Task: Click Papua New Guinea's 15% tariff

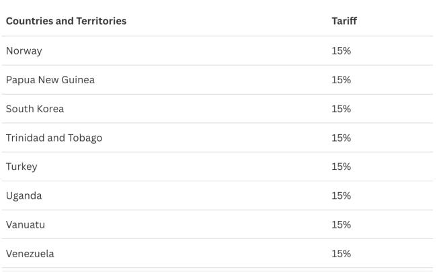Action: coord(341,80)
